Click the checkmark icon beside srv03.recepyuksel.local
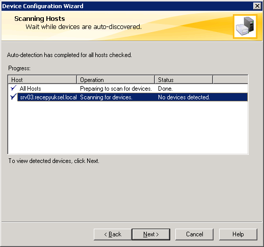 coord(13,97)
